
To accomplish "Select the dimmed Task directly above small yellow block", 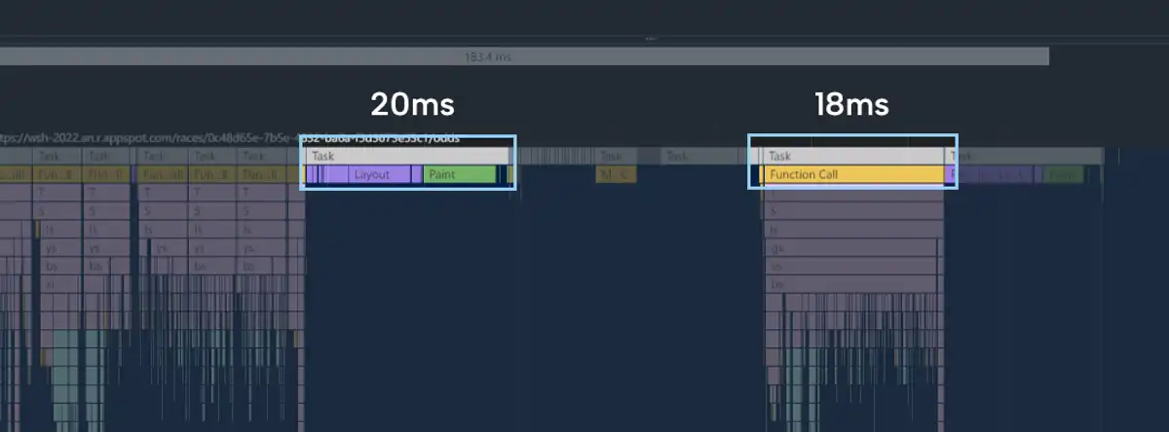I will click(612, 156).
